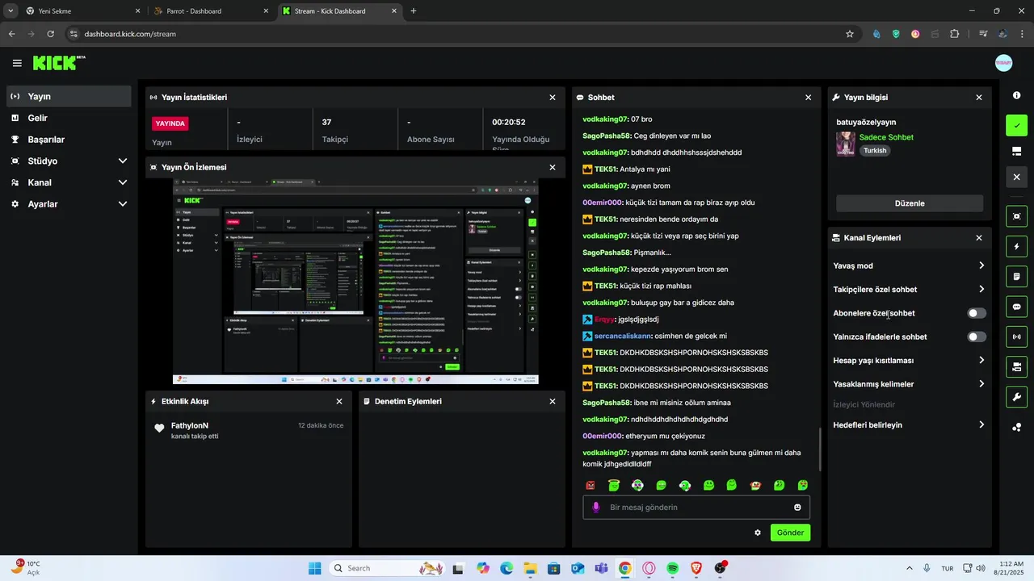This screenshot has height=581, width=1034.
Task: Click the stream preview thumbnail
Action: (355, 282)
